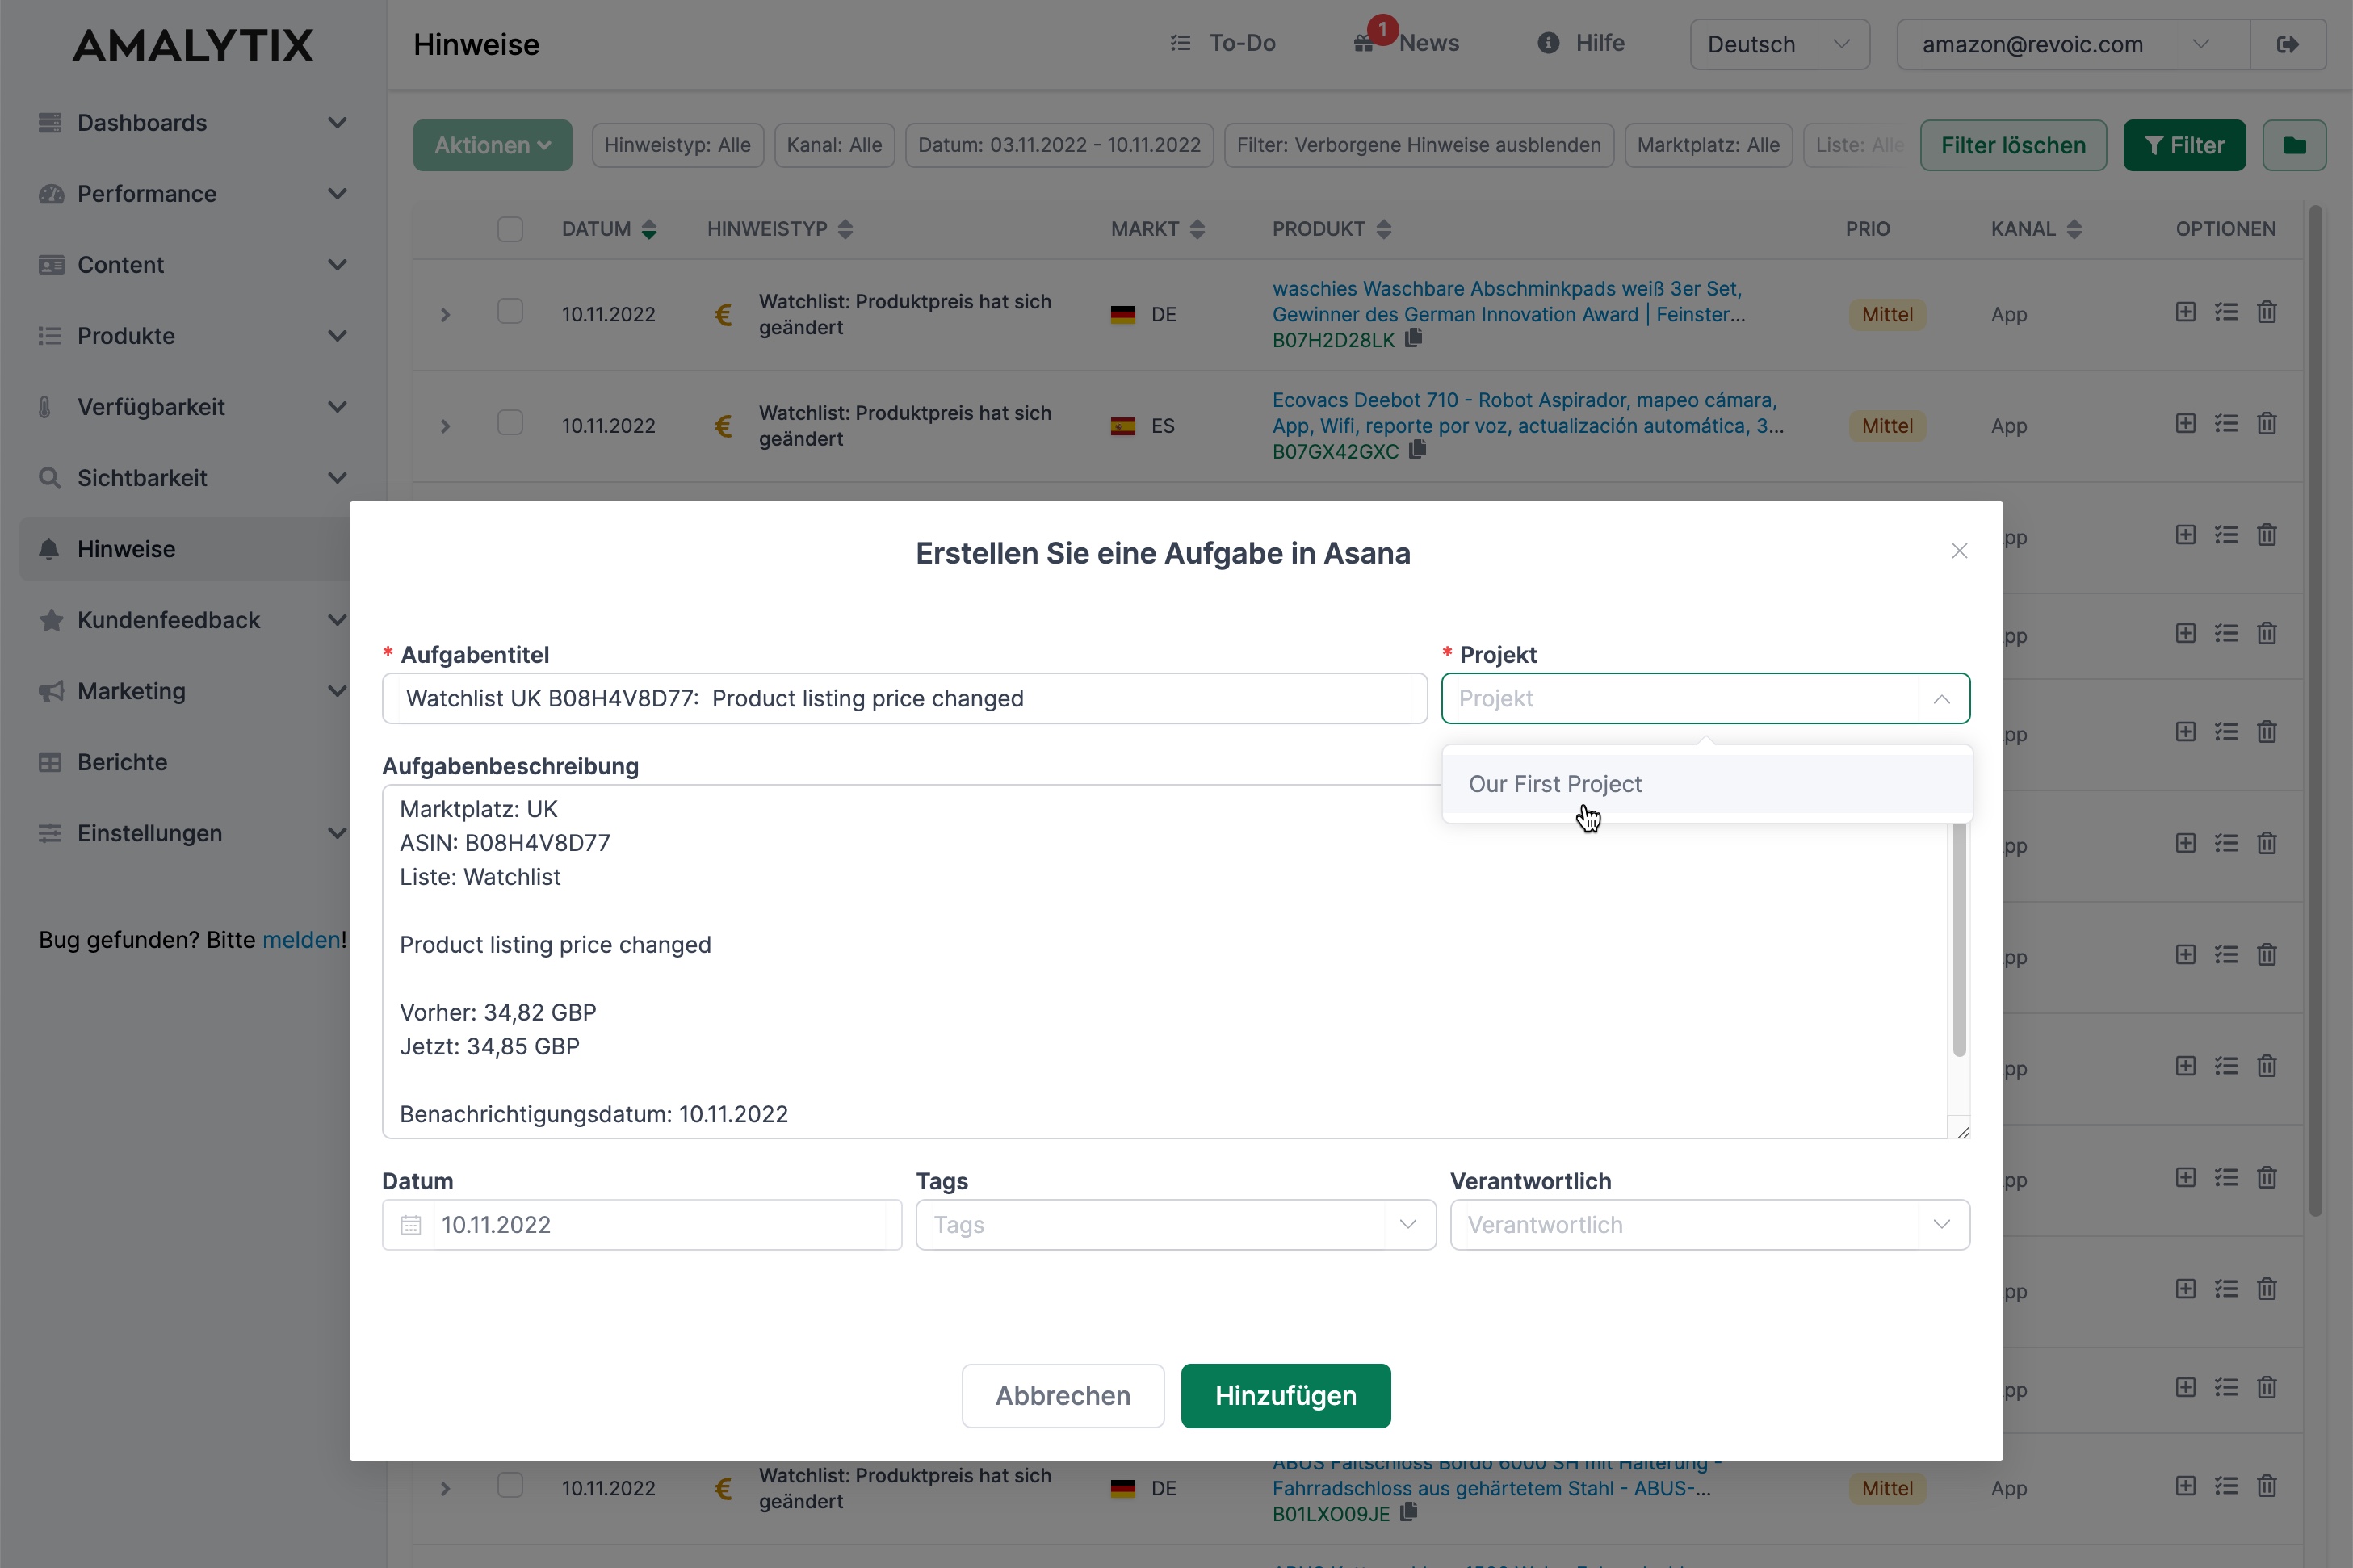Image resolution: width=2353 pixels, height=1568 pixels.
Task: Click the logout icon
Action: click(2287, 44)
